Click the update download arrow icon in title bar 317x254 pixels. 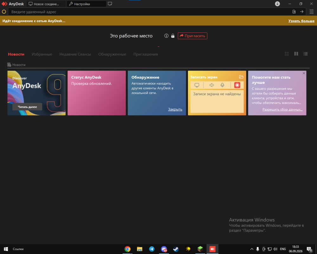tap(277, 4)
